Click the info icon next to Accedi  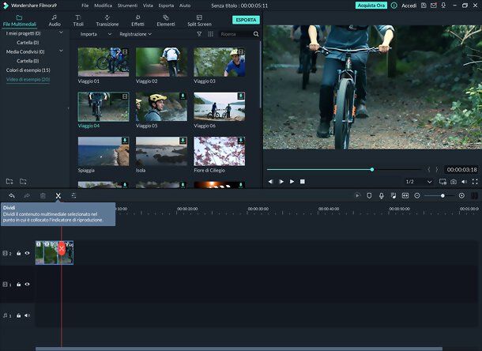[394, 6]
